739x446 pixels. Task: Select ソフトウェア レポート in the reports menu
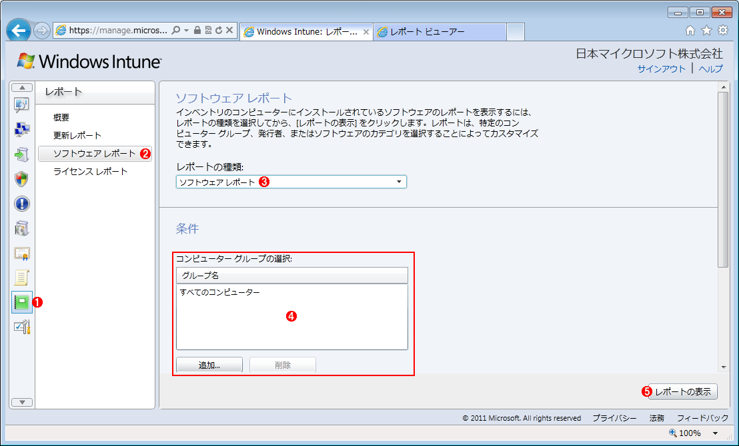(95, 154)
